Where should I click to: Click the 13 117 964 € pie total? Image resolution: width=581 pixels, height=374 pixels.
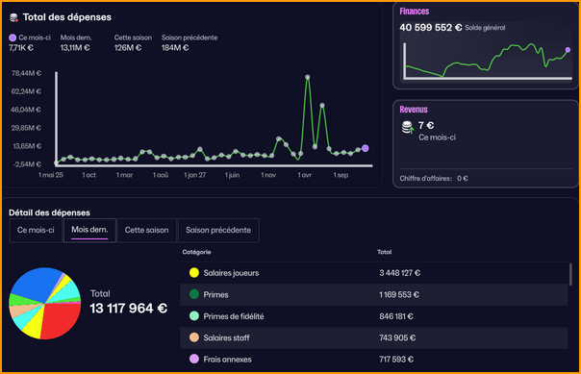[x=129, y=308]
